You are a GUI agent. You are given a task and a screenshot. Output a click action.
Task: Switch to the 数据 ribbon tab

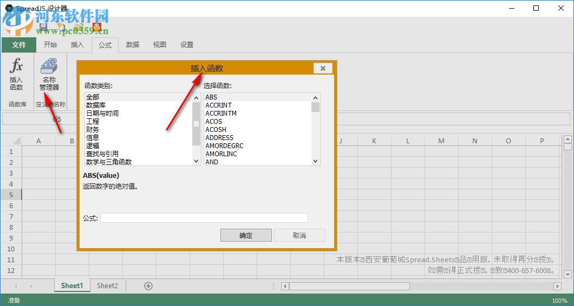coord(133,44)
